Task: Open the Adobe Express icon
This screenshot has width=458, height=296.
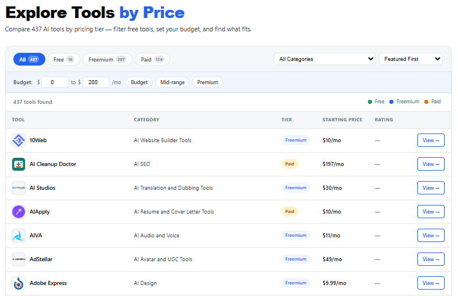Action: tap(19, 283)
